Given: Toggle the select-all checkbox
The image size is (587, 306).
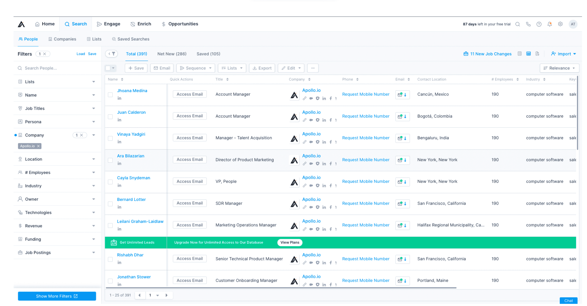Looking at the screenshot, I should pyautogui.click(x=108, y=68).
